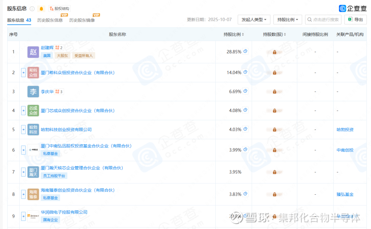
Task: Click the 受益所有人 tag
Action: [83, 56]
